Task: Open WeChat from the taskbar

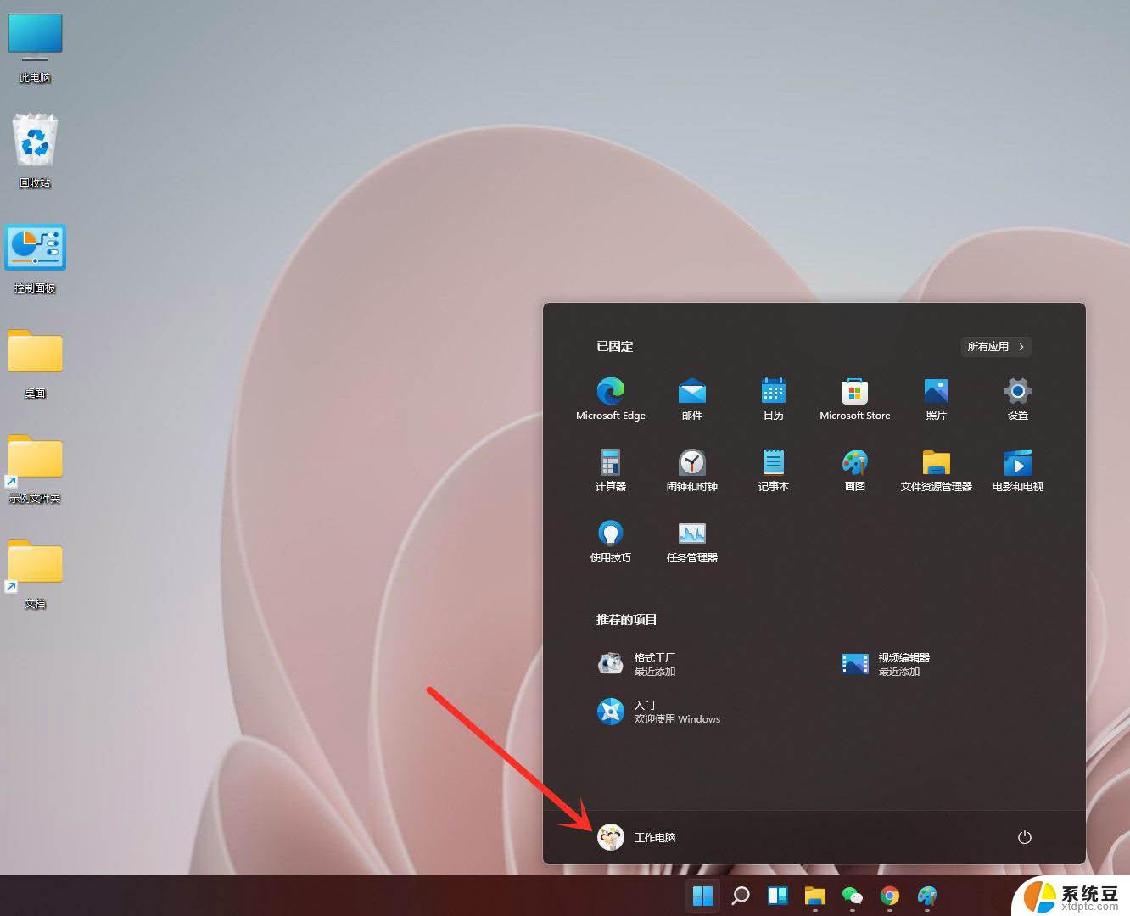Action: point(853,896)
